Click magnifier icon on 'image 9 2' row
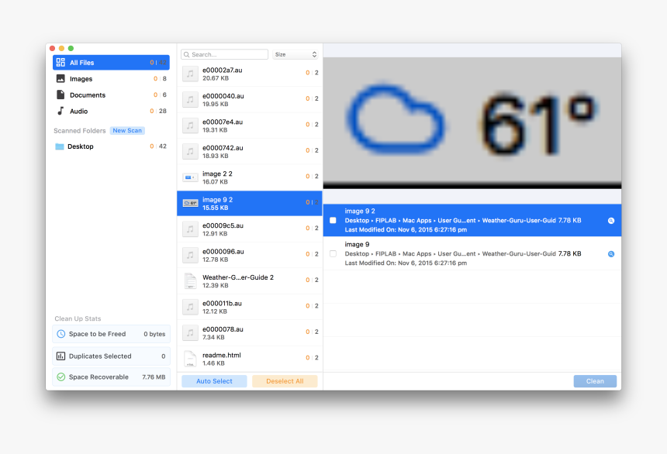 (611, 221)
